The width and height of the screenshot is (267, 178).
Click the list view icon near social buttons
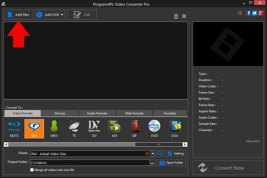[240, 13]
